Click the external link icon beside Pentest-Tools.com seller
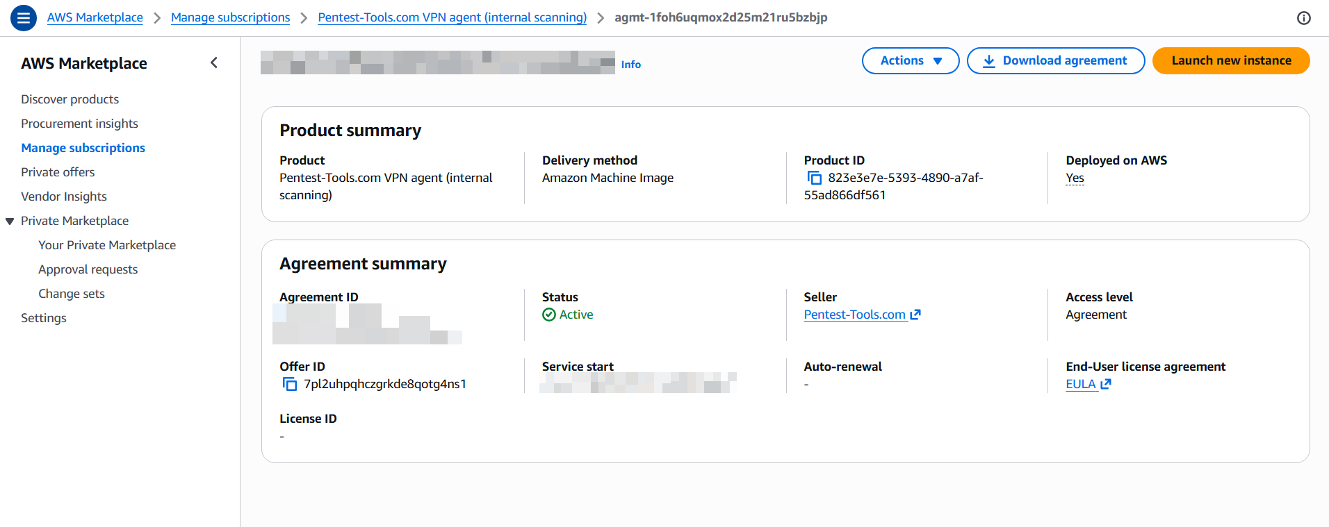 point(915,315)
